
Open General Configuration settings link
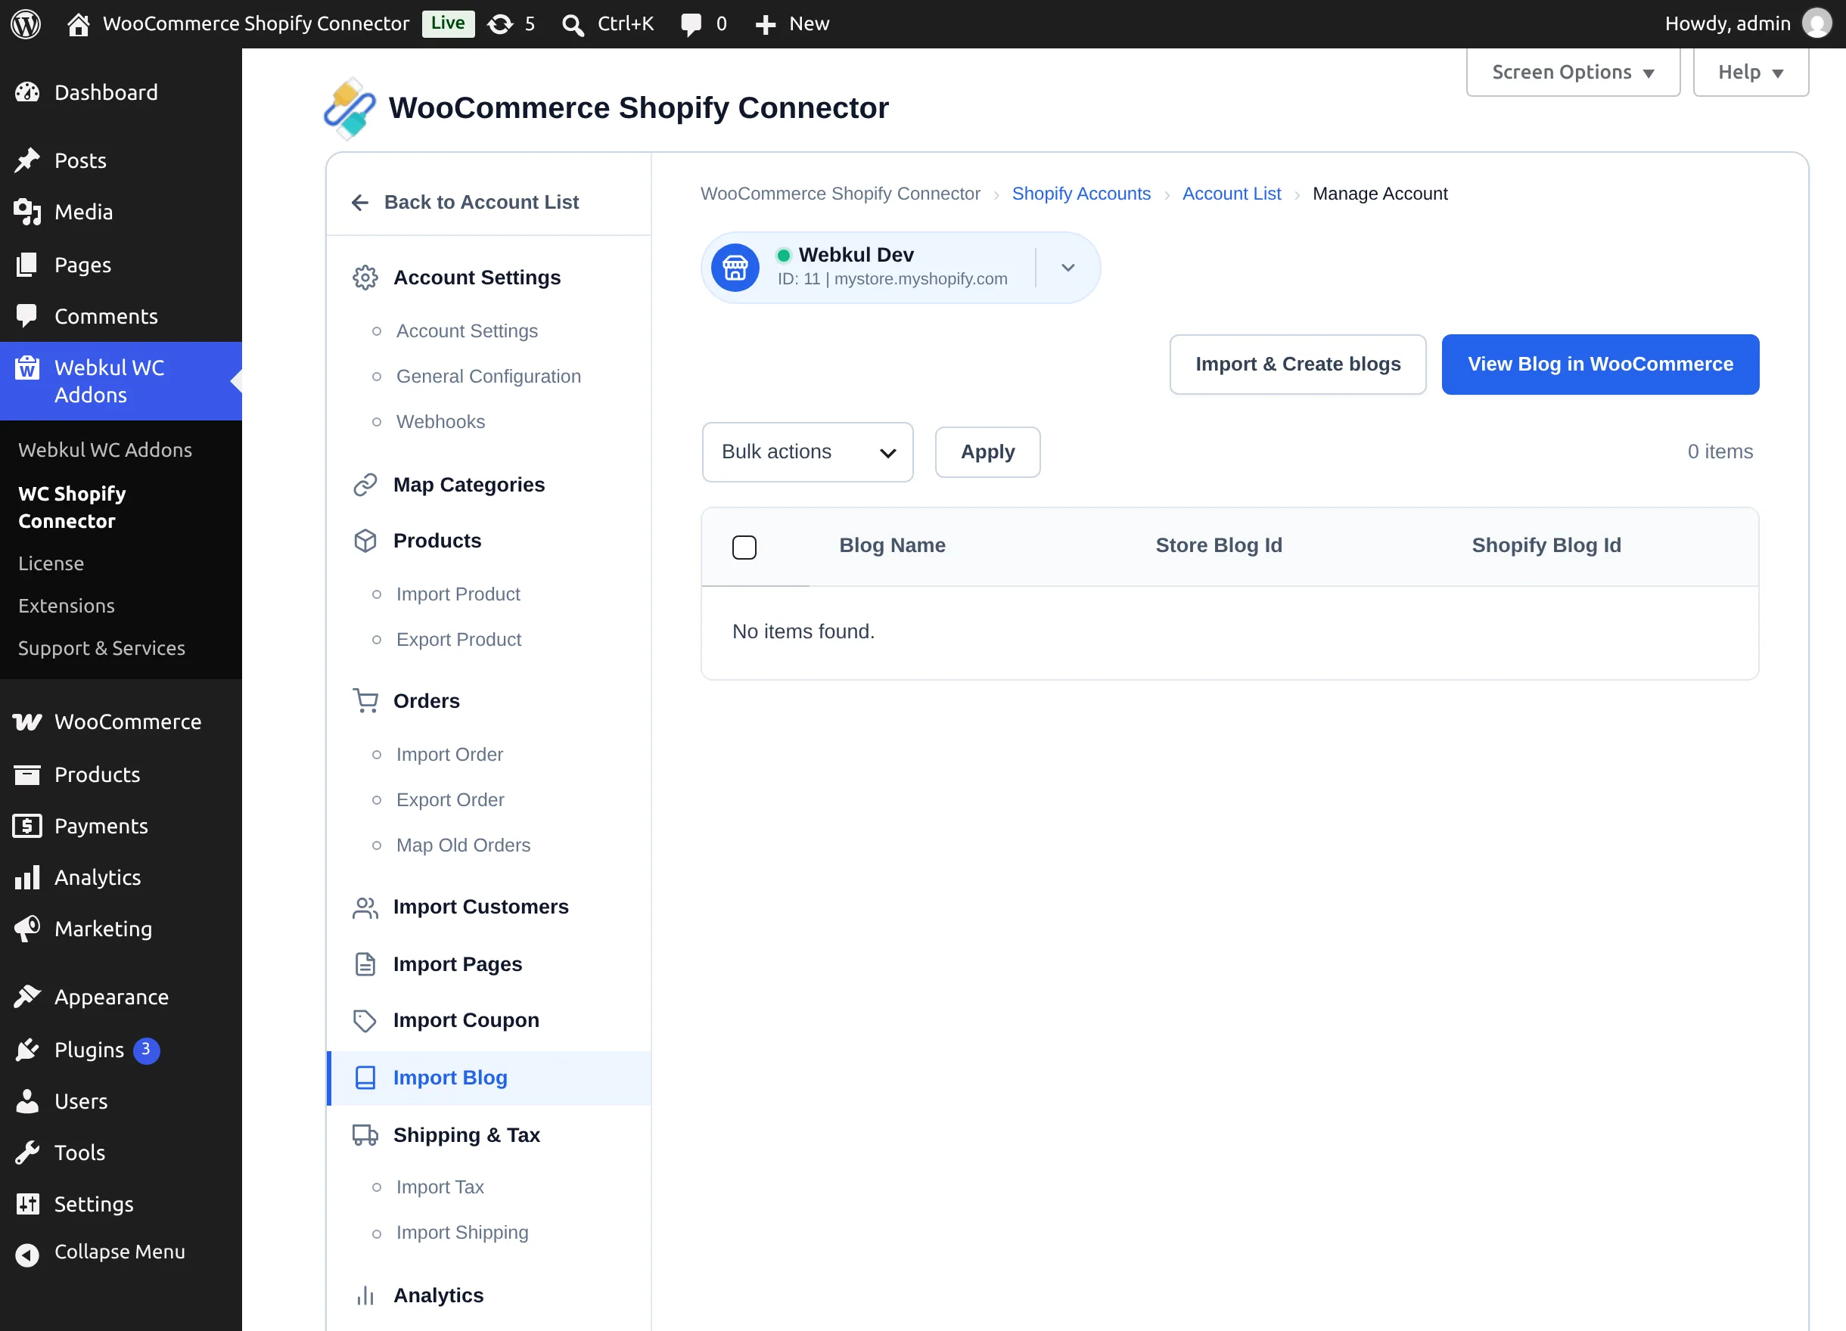tap(489, 377)
